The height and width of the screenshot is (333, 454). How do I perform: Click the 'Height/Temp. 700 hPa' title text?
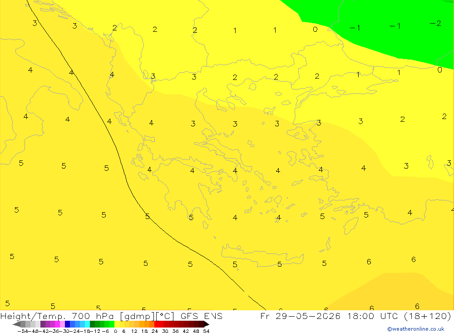[x=57, y=316]
